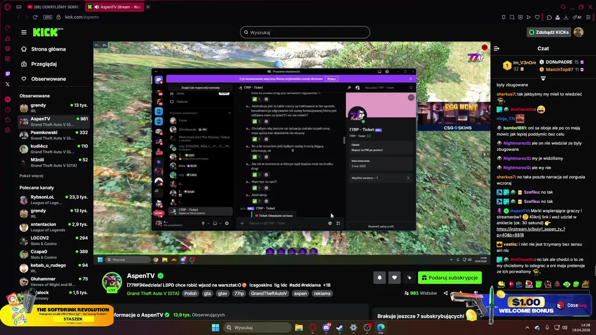Screen dimensions: 596x335
Task: Open Psemkowski channel in sidebar
Action: (x=54, y=135)
